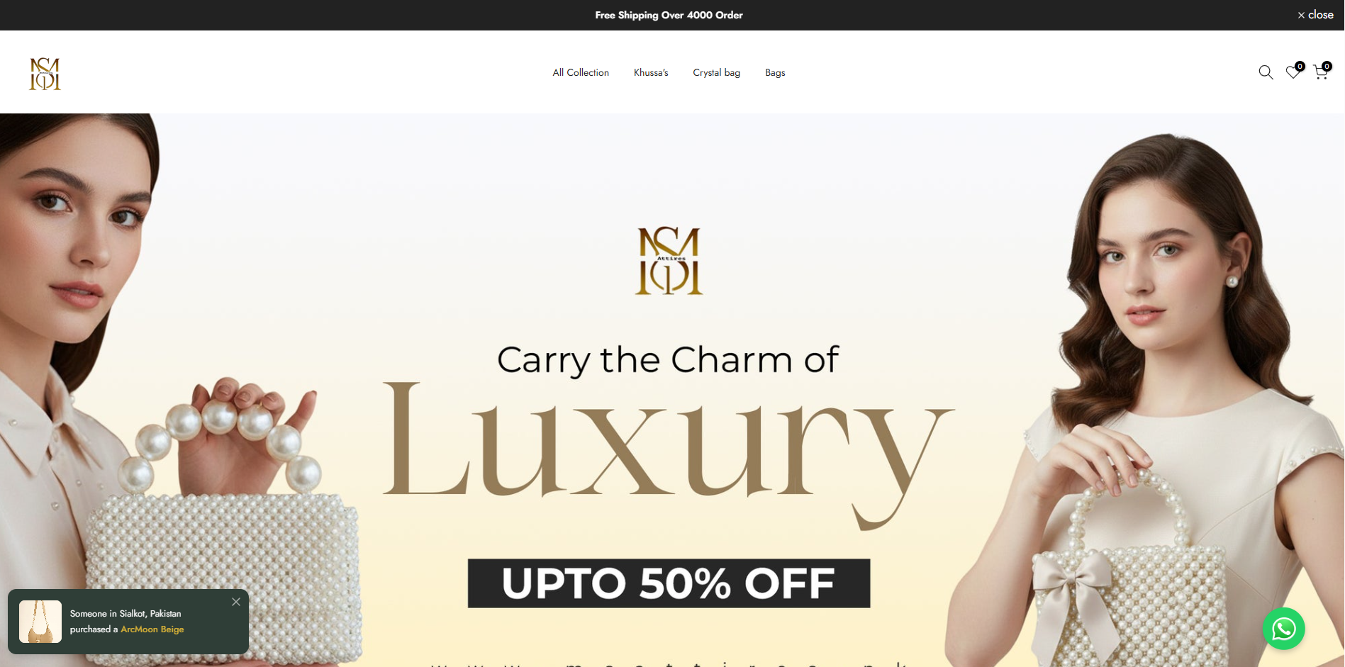Click the NSM logo in the header
Screen dimensions: 1345x667
(45, 74)
